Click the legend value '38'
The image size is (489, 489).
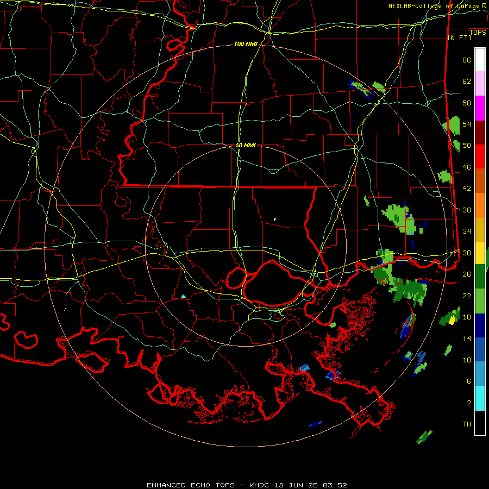[x=467, y=210]
